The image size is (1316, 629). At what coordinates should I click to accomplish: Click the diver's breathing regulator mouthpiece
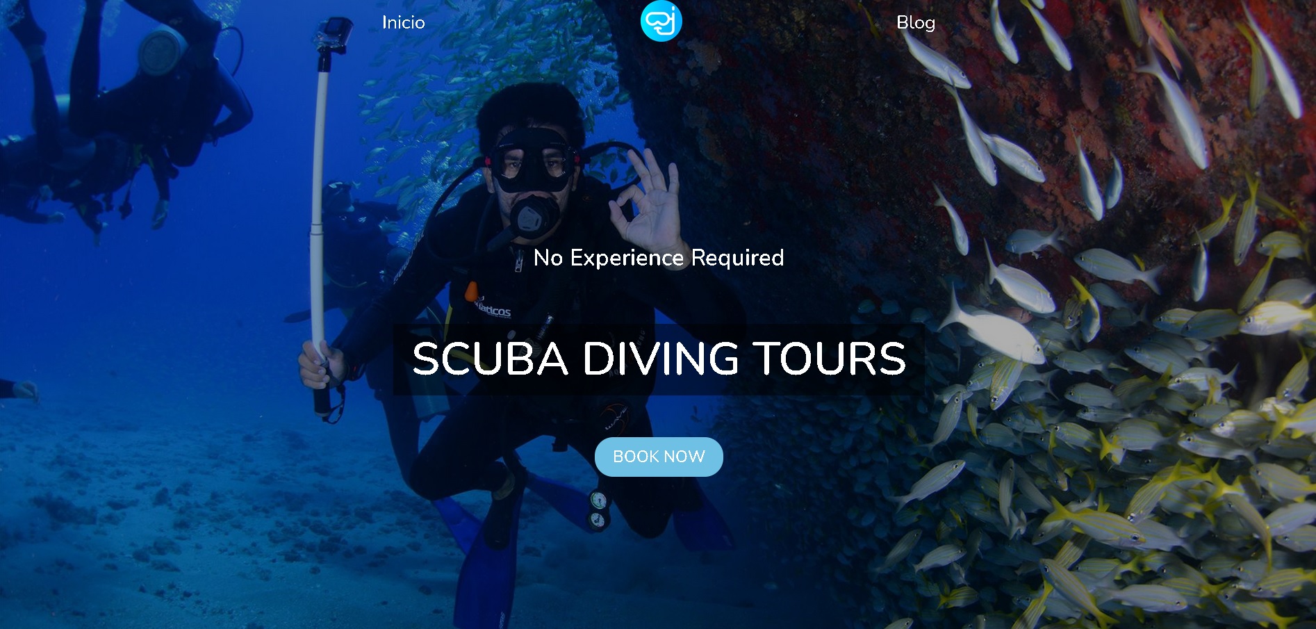(532, 215)
